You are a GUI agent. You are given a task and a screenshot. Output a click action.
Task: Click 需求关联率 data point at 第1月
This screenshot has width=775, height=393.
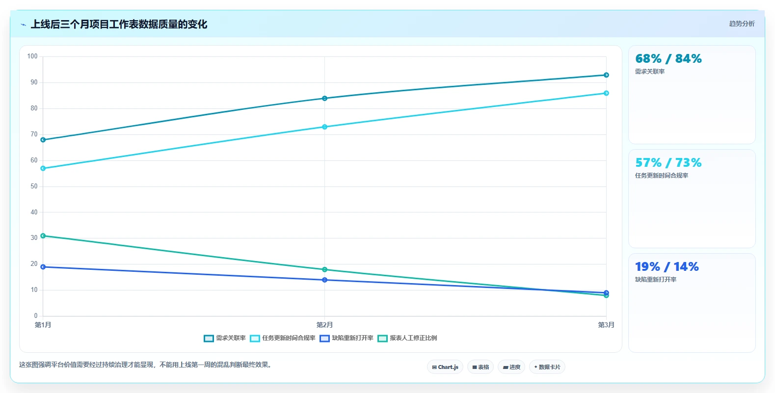pos(43,140)
